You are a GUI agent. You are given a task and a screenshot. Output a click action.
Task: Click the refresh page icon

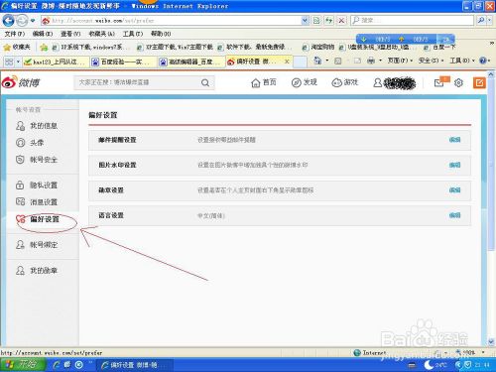[328, 21]
